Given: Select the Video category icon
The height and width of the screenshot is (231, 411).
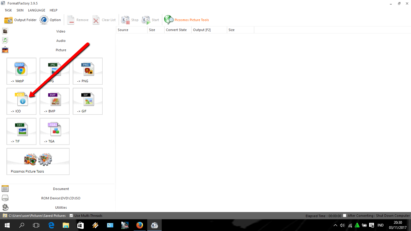Looking at the screenshot, I should pyautogui.click(x=5, y=31).
